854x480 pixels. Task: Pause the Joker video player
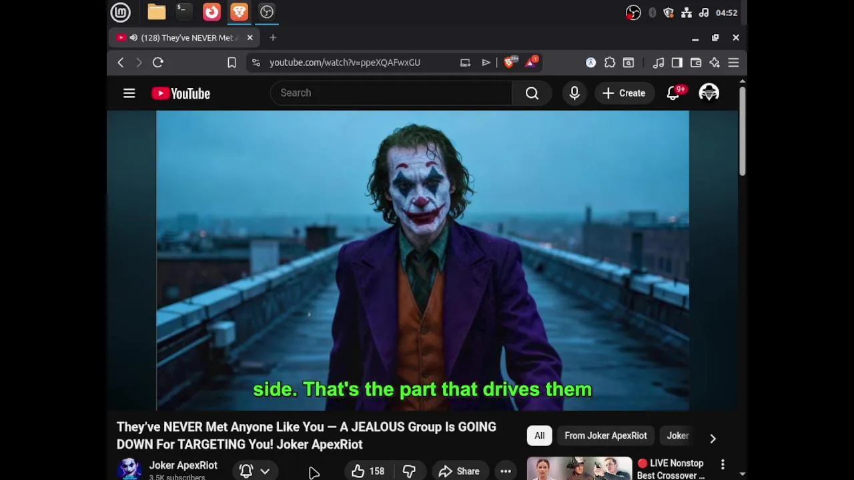(x=422, y=260)
